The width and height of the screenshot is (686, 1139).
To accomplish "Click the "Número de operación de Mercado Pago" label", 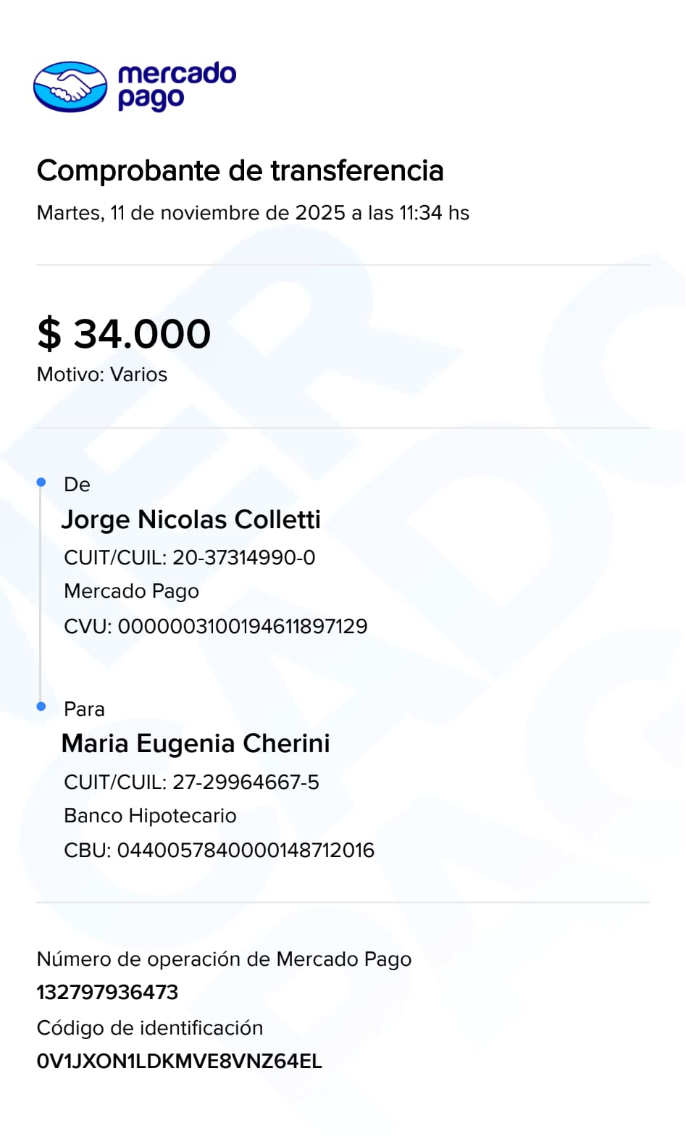I will (x=224, y=959).
